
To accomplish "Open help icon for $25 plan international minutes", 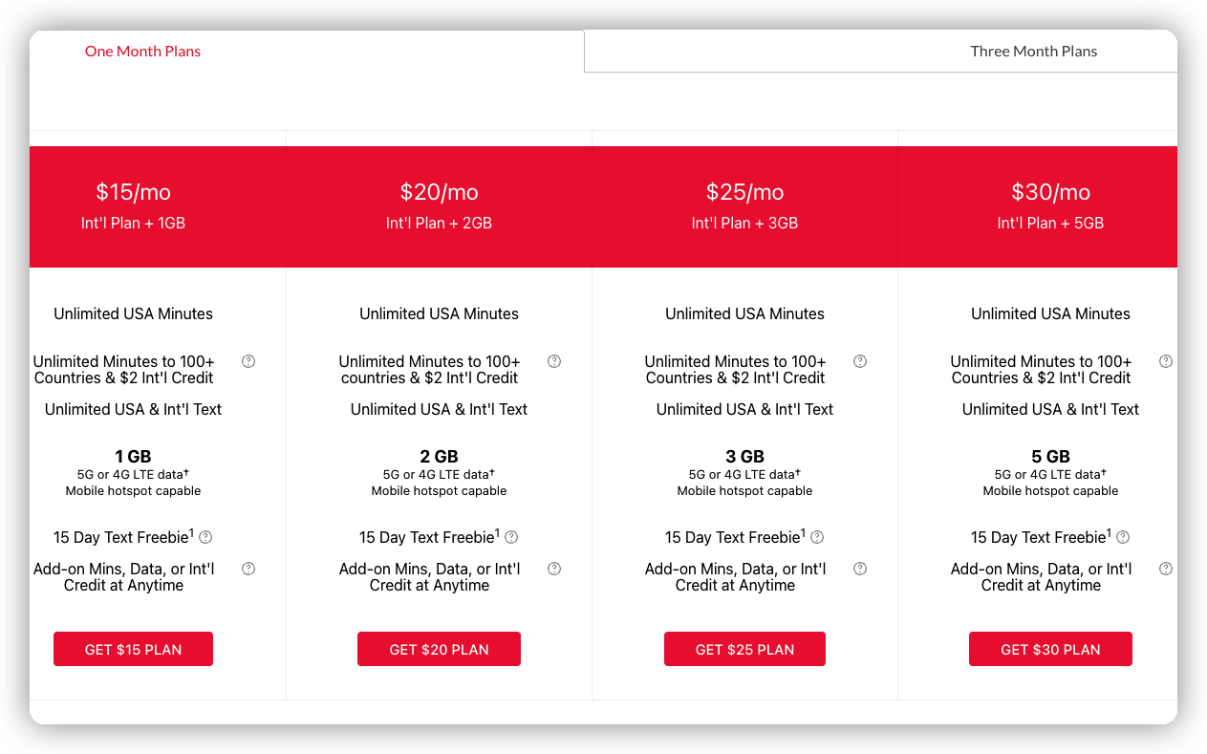I will (860, 361).
